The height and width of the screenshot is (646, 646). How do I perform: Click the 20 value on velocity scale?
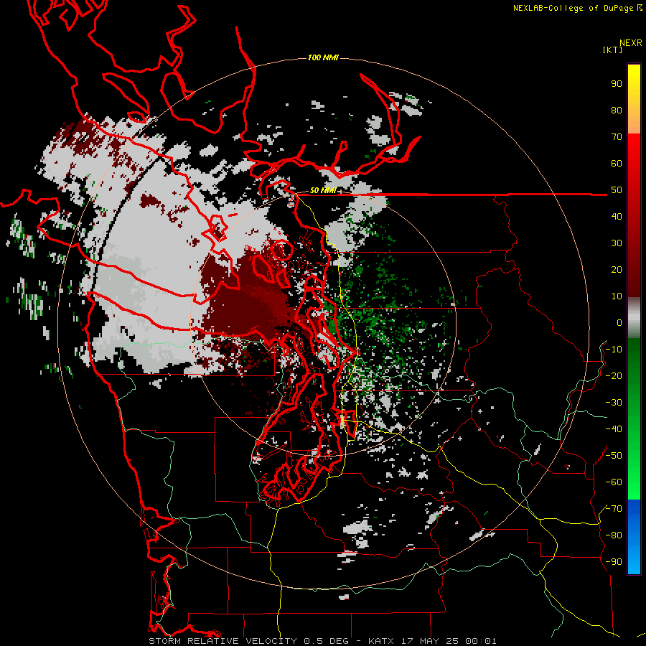coord(617,270)
